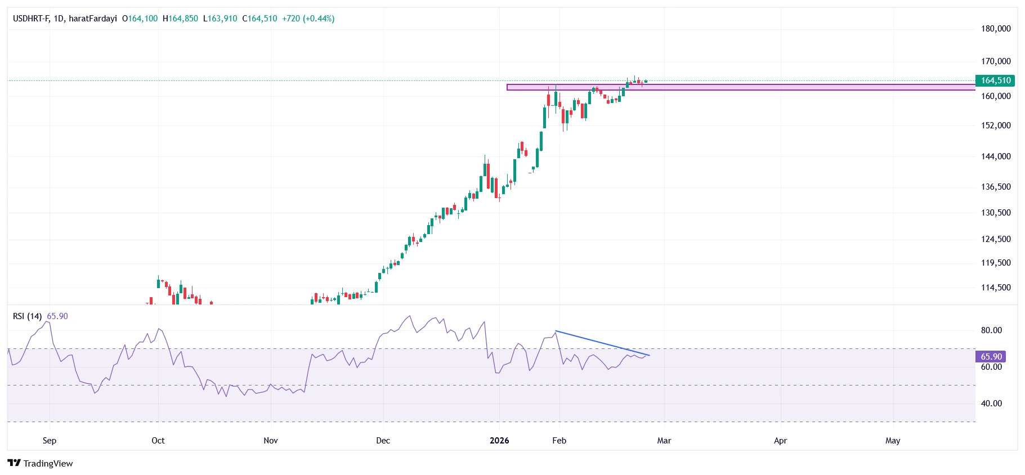
Task: Click the Dec label on time axis
Action: [x=383, y=441]
